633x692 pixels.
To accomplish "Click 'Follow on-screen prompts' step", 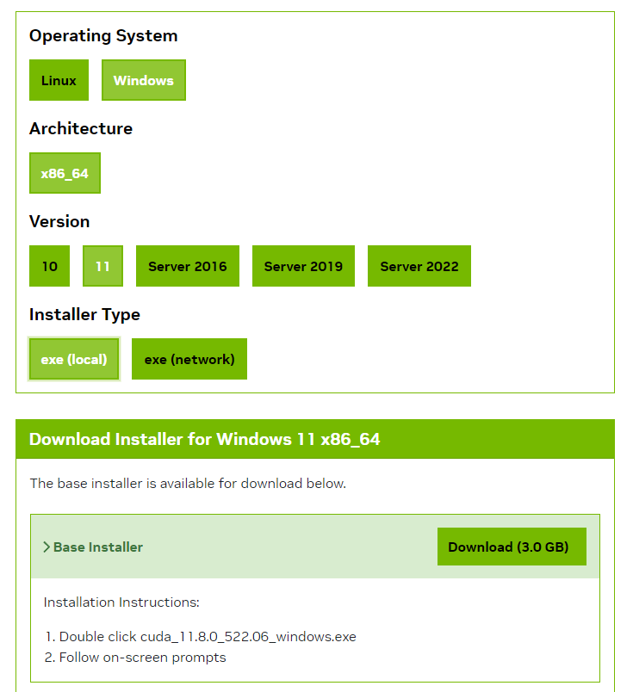I will (142, 658).
